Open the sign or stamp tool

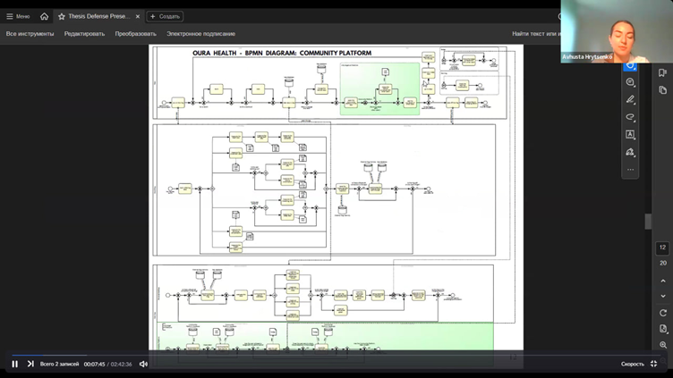point(630,152)
